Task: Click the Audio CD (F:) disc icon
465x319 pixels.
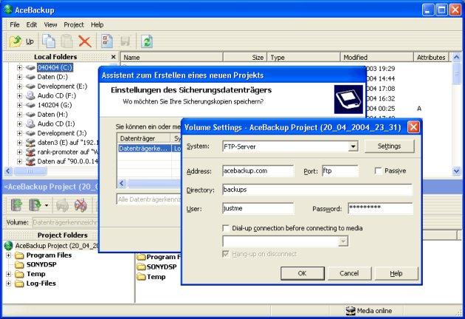Action: click(30, 95)
